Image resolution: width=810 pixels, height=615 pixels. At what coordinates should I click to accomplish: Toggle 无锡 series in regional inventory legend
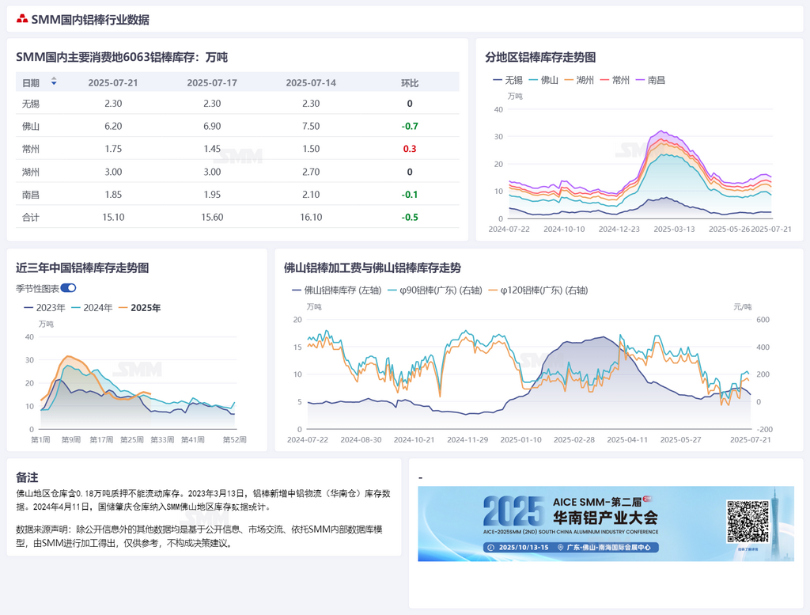pyautogui.click(x=507, y=80)
